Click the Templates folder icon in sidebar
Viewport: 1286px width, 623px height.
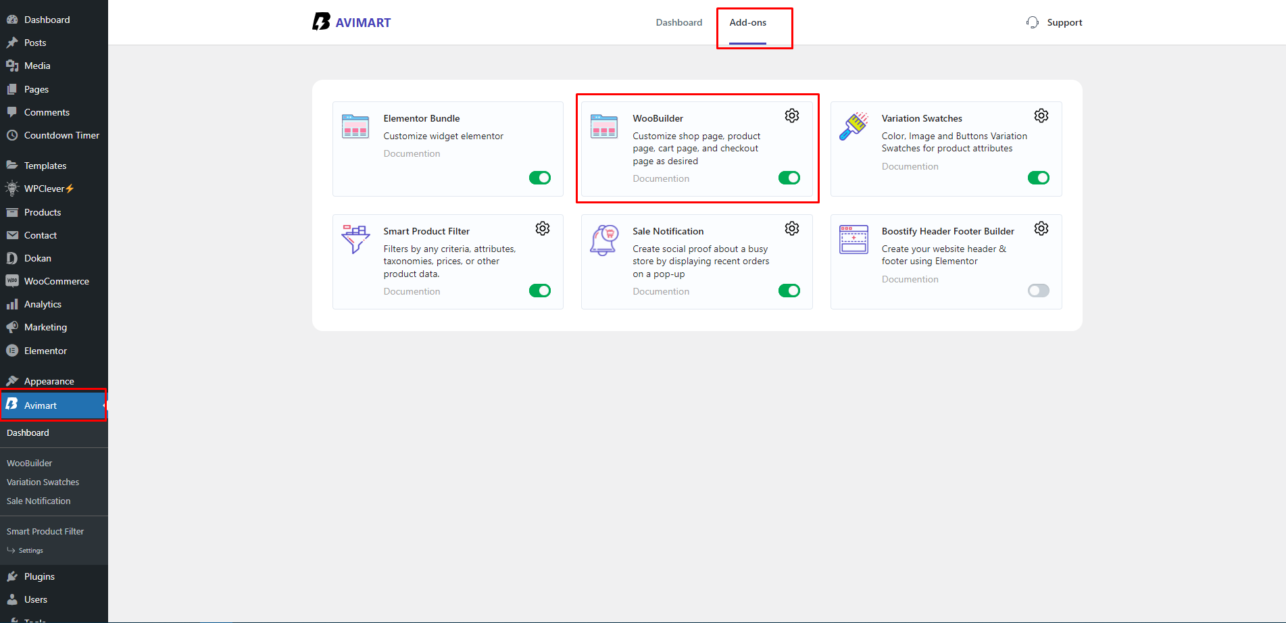(12, 166)
